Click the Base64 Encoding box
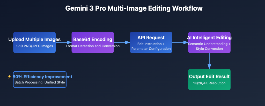Screen dimensions: 265x106 click(93, 42)
